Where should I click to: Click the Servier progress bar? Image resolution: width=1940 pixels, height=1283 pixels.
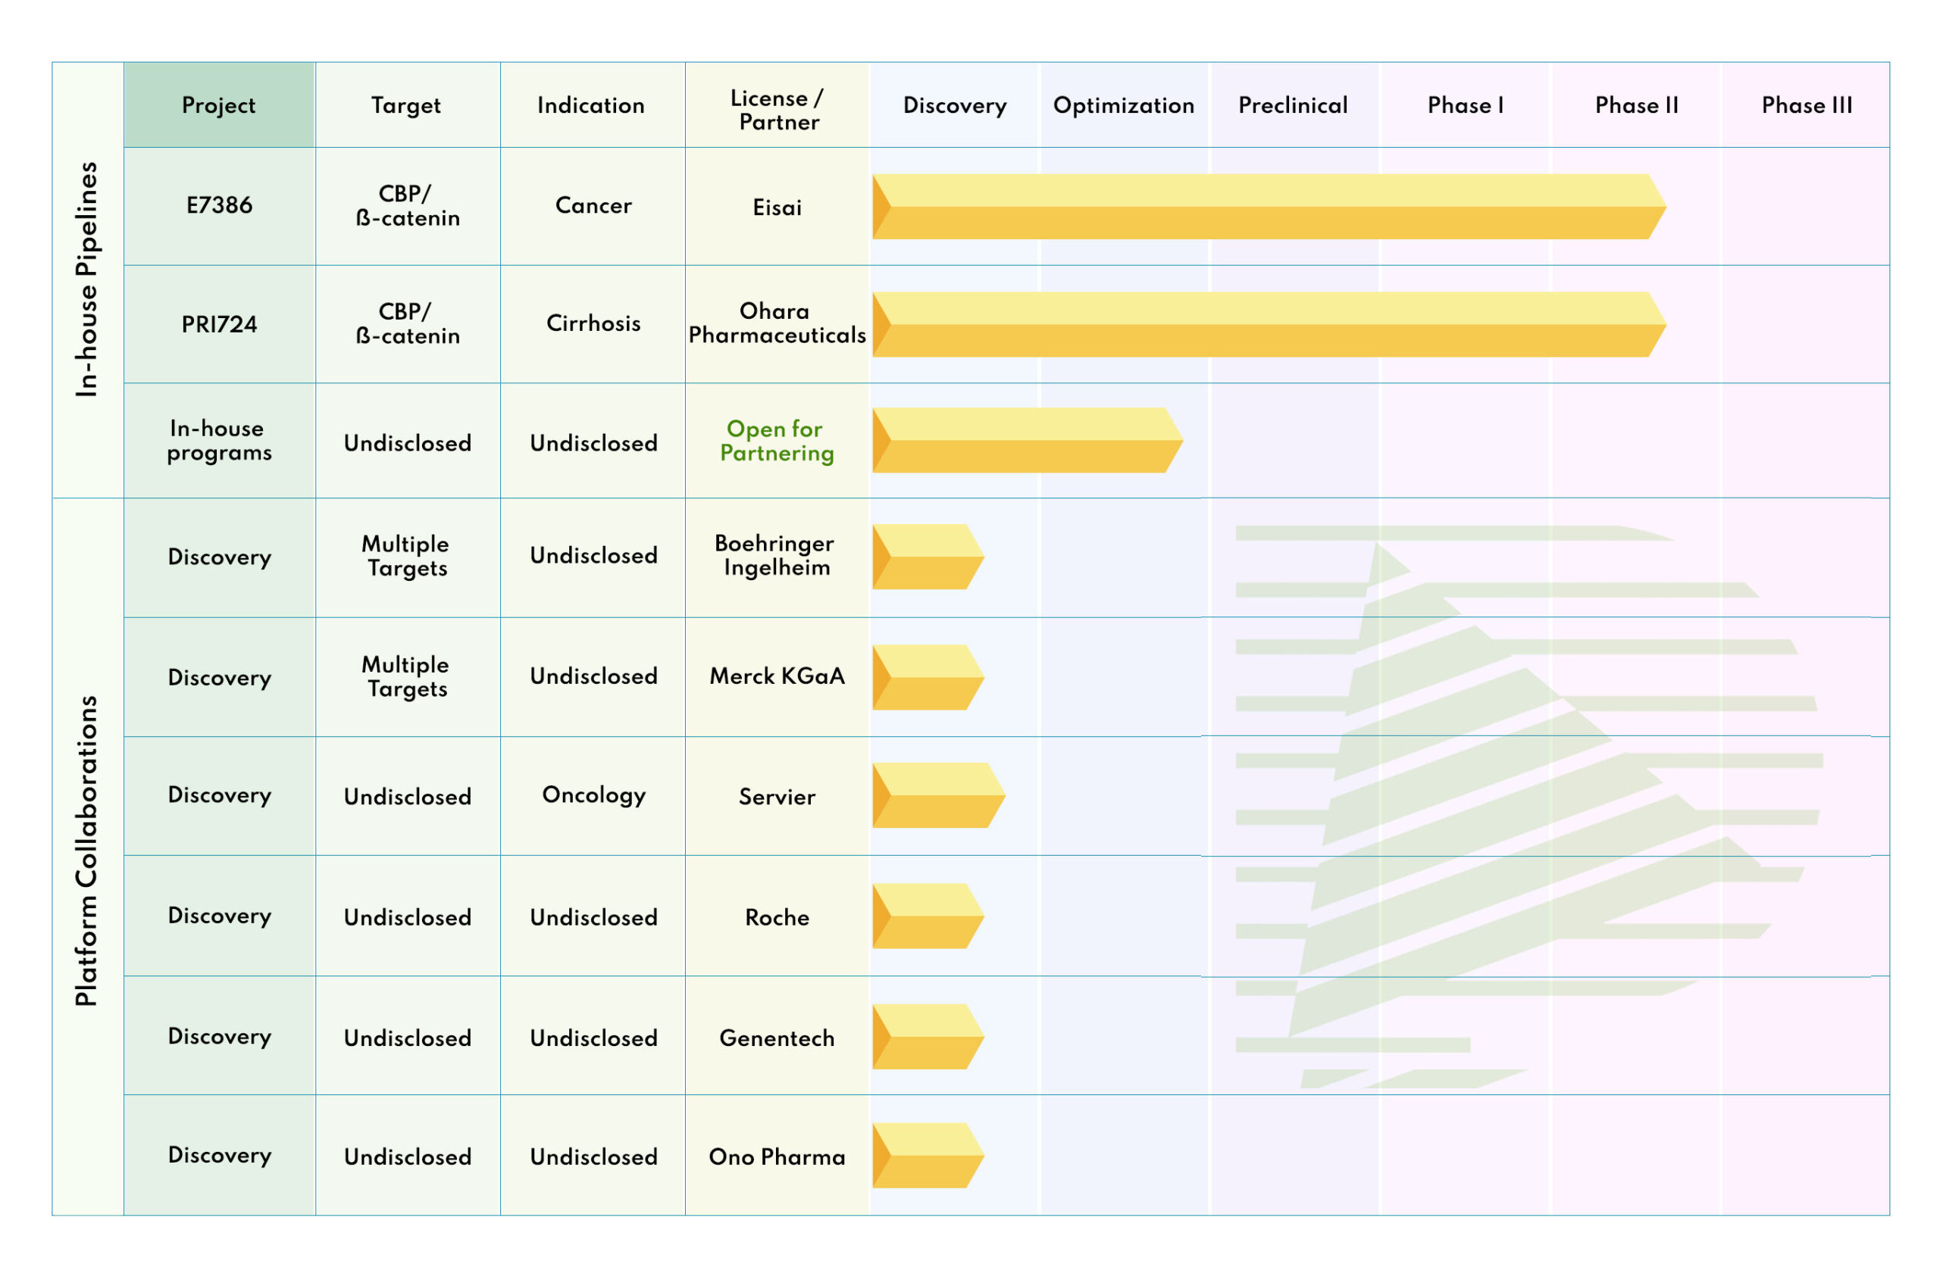point(939,795)
